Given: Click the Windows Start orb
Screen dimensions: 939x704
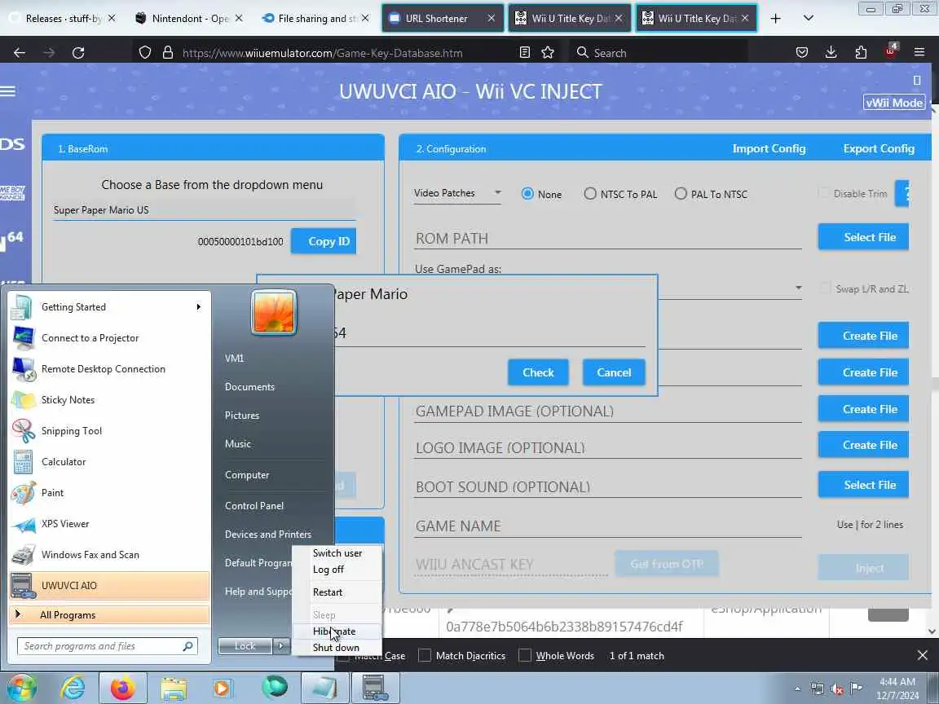Looking at the screenshot, I should pyautogui.click(x=20, y=688).
